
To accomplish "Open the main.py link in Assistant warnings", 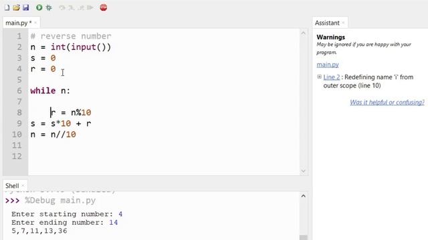I will [x=328, y=65].
